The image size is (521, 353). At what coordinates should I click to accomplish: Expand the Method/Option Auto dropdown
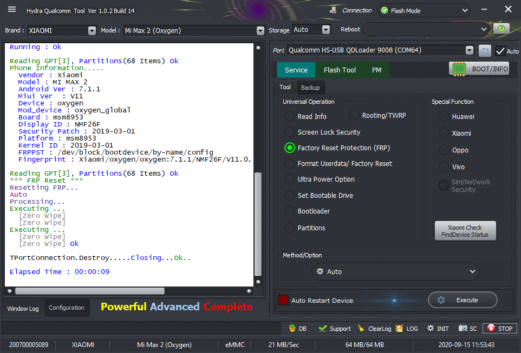395,271
